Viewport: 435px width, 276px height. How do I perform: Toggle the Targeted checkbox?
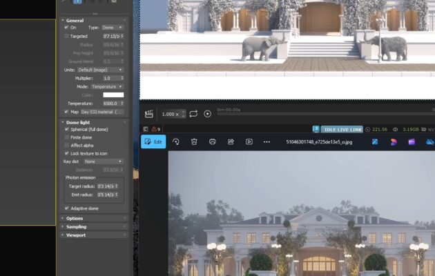click(66, 36)
